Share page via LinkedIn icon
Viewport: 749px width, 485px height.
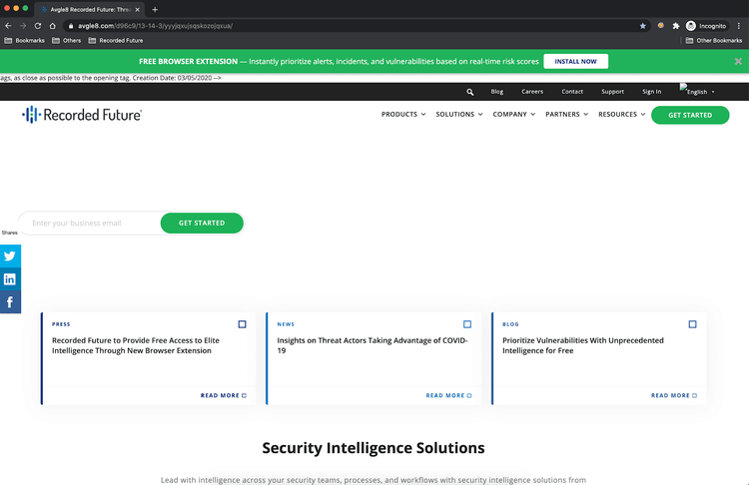coord(10,279)
